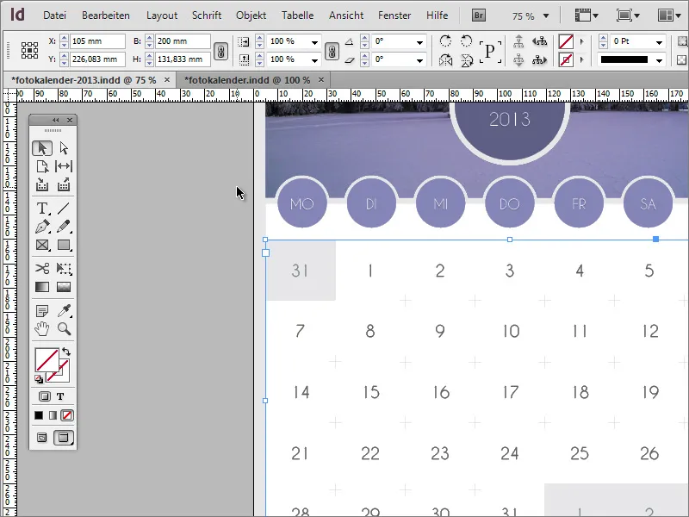Open the horizontal scale percentage dropdown

tap(314, 42)
